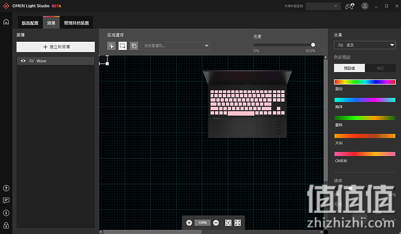
Task: Open the active profile dropdown in title bar
Action: point(323,6)
